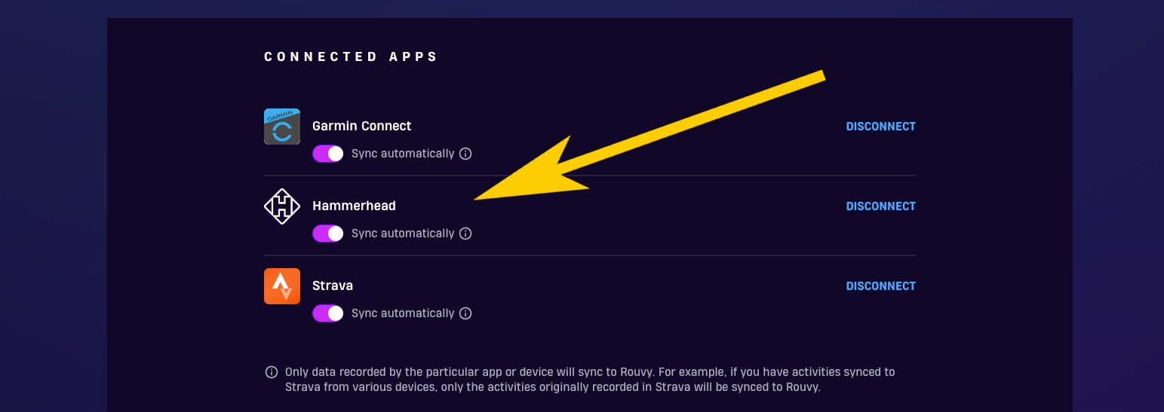Disable the Hammerhead automatic sync switch

pyautogui.click(x=328, y=233)
